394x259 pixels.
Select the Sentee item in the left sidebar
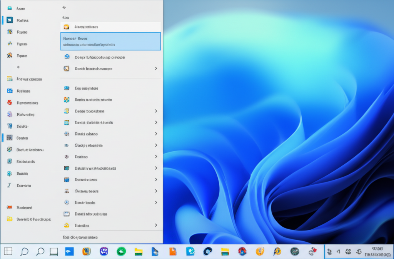pos(22,138)
